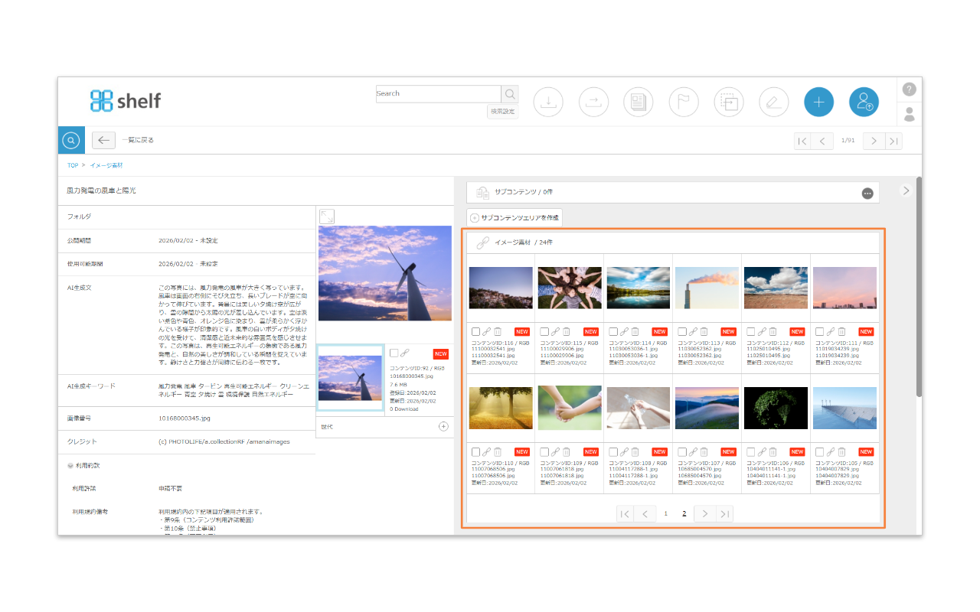This screenshot has width=980, height=612.
Task: Expand preview image with fullscreen arrows icon
Action: (326, 216)
